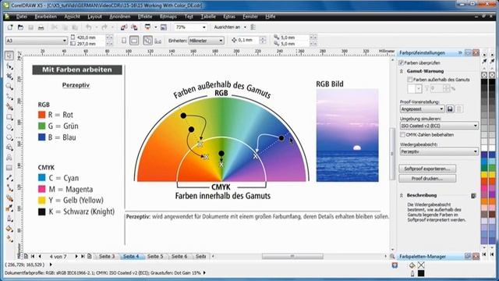Select the Rectangle tool
The image size is (499, 281).
[9, 117]
